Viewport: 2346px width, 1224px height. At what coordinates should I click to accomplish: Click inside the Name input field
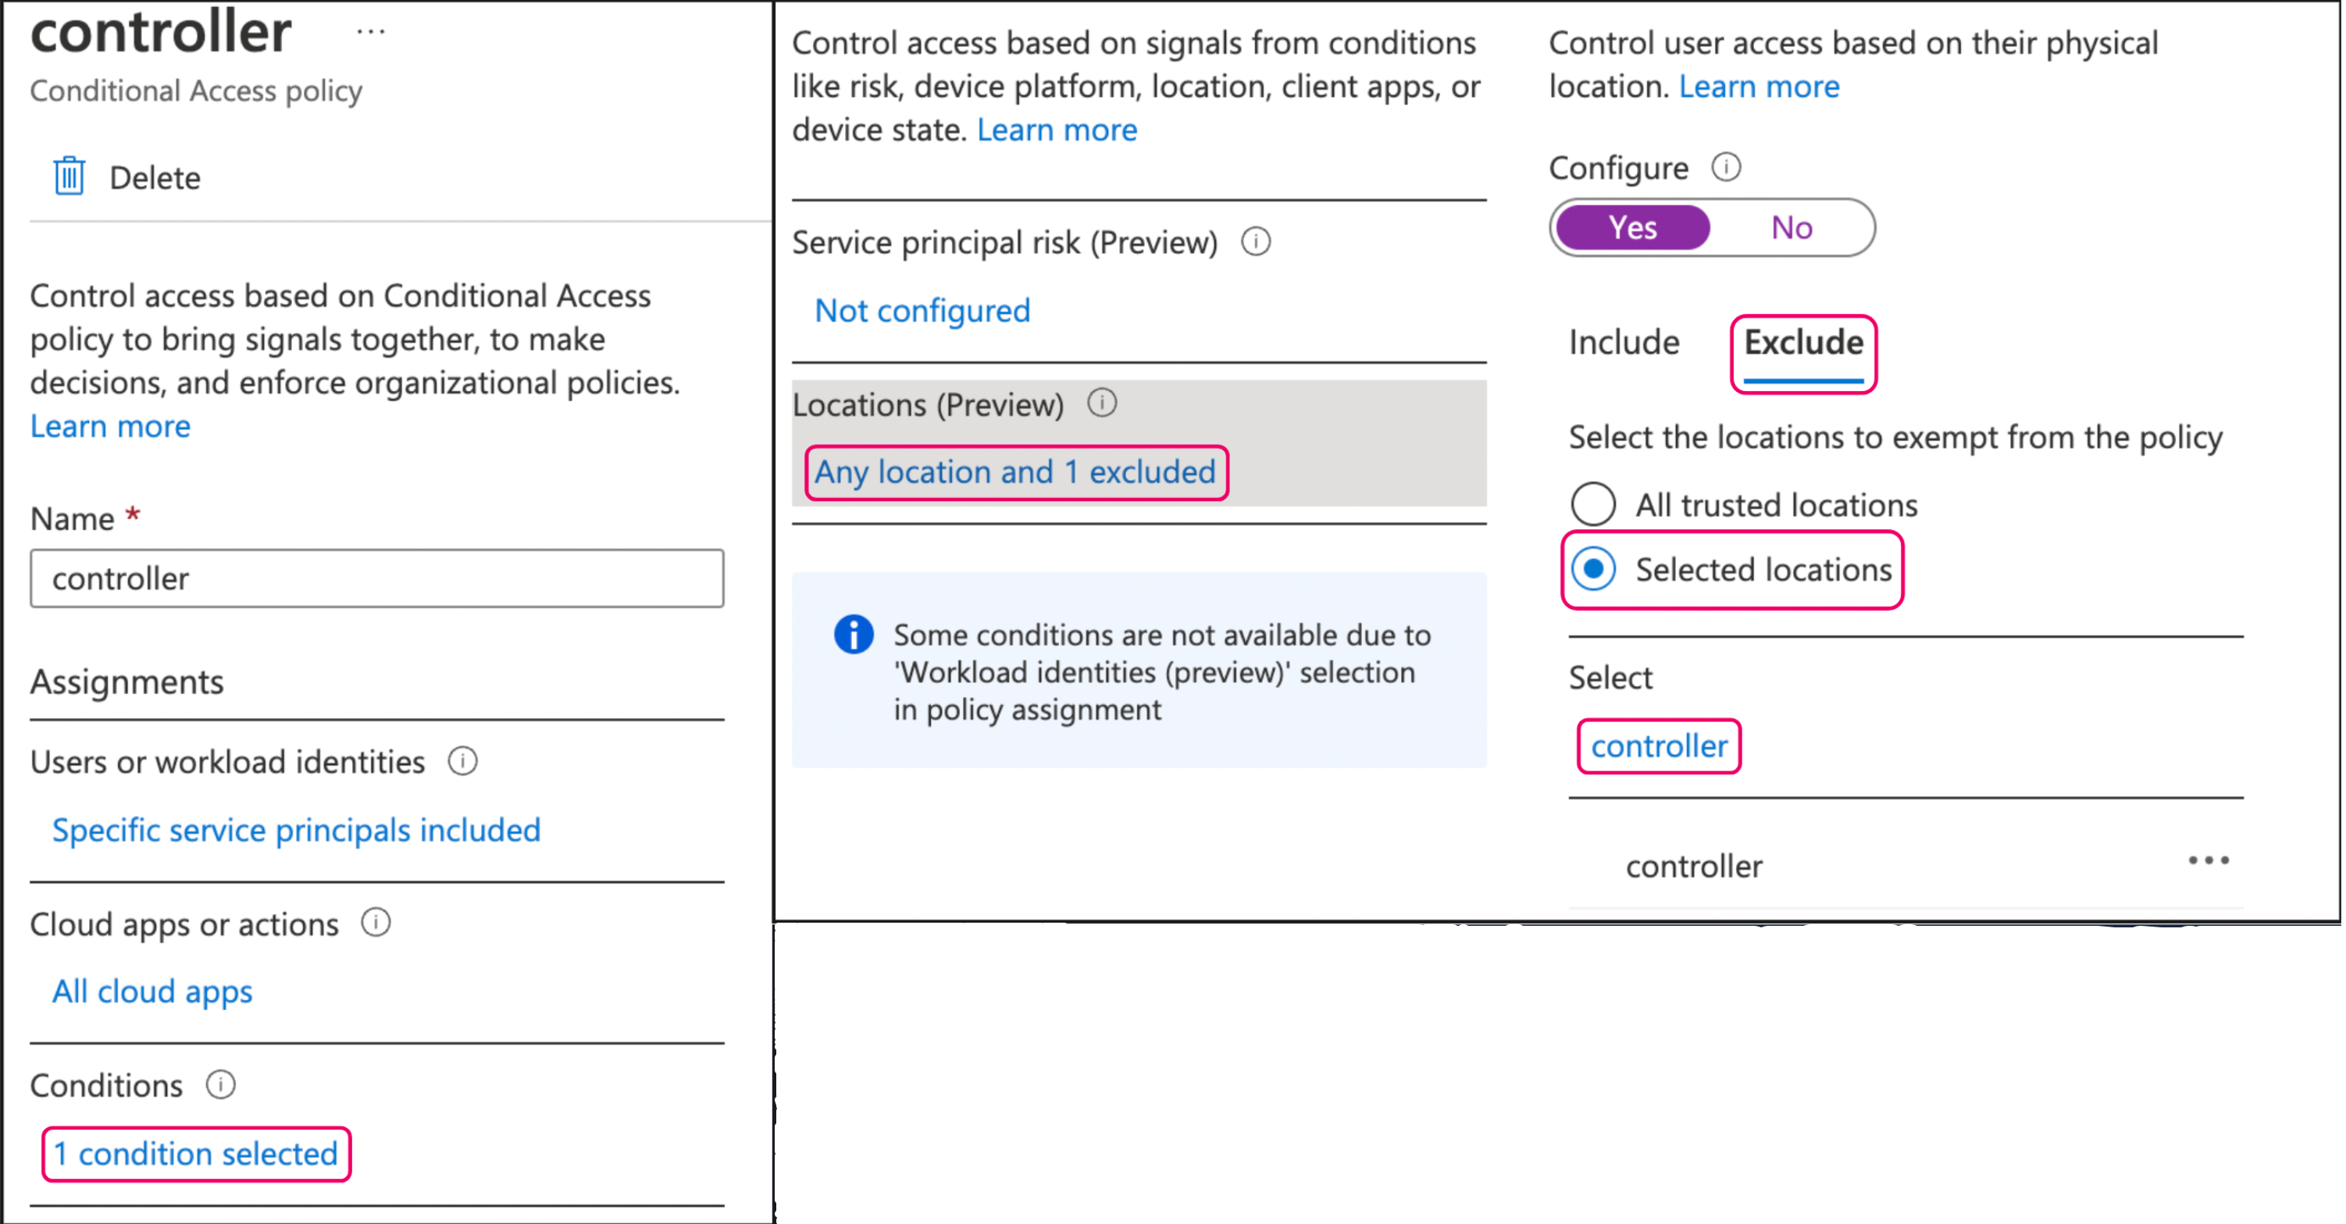pos(375,578)
